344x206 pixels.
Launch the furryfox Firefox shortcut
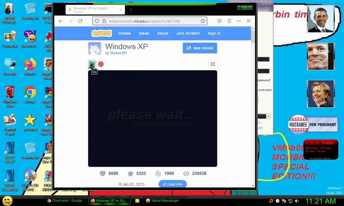tap(30, 67)
